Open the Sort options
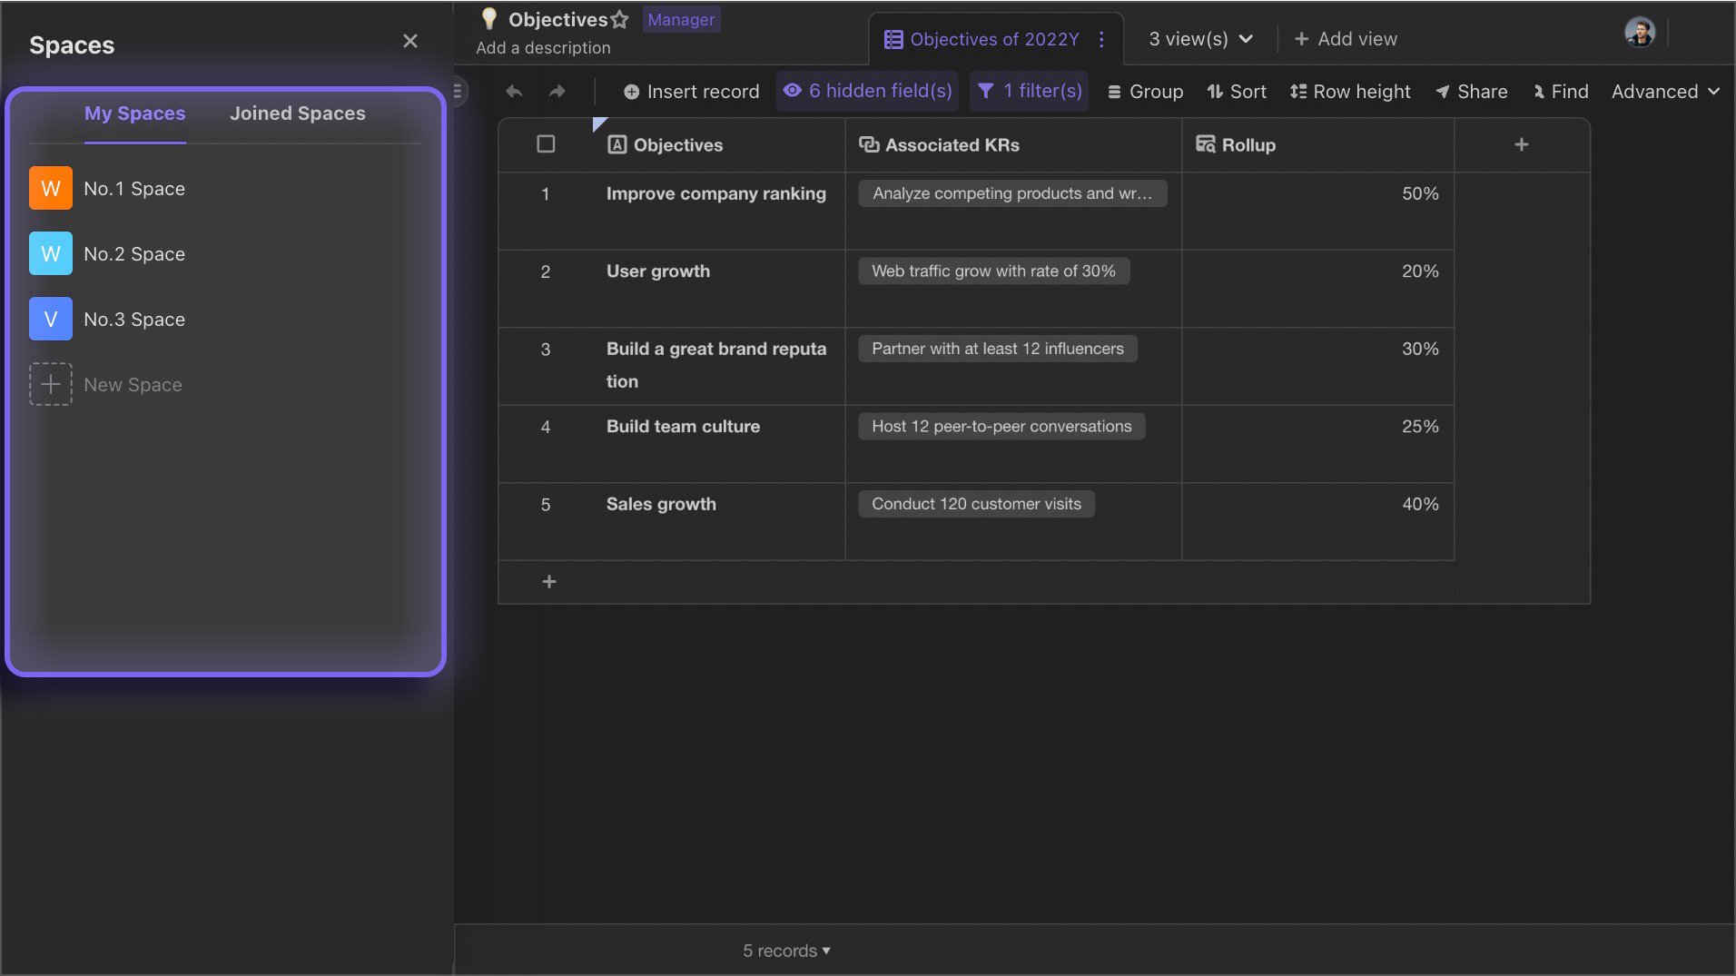Image resolution: width=1736 pixels, height=976 pixels. (x=1237, y=92)
